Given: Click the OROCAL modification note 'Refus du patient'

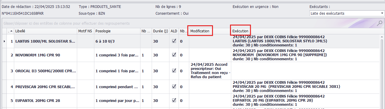Looking at the screenshot, I should pyautogui.click(x=206, y=77).
